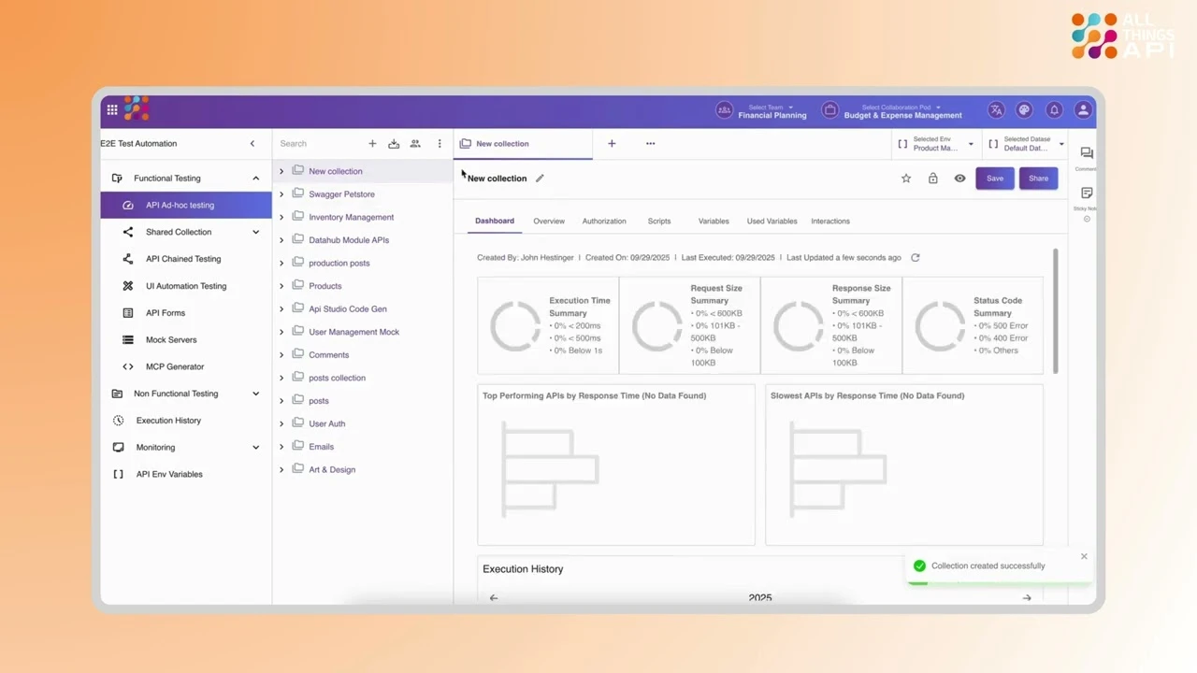Click the notifications bell icon
Viewport: 1197px width, 673px height.
point(1054,110)
